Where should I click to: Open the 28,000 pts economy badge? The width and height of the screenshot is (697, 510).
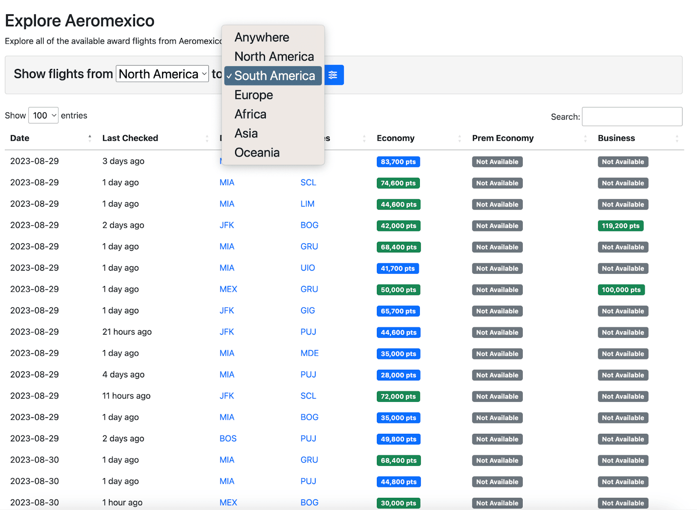pyautogui.click(x=399, y=375)
